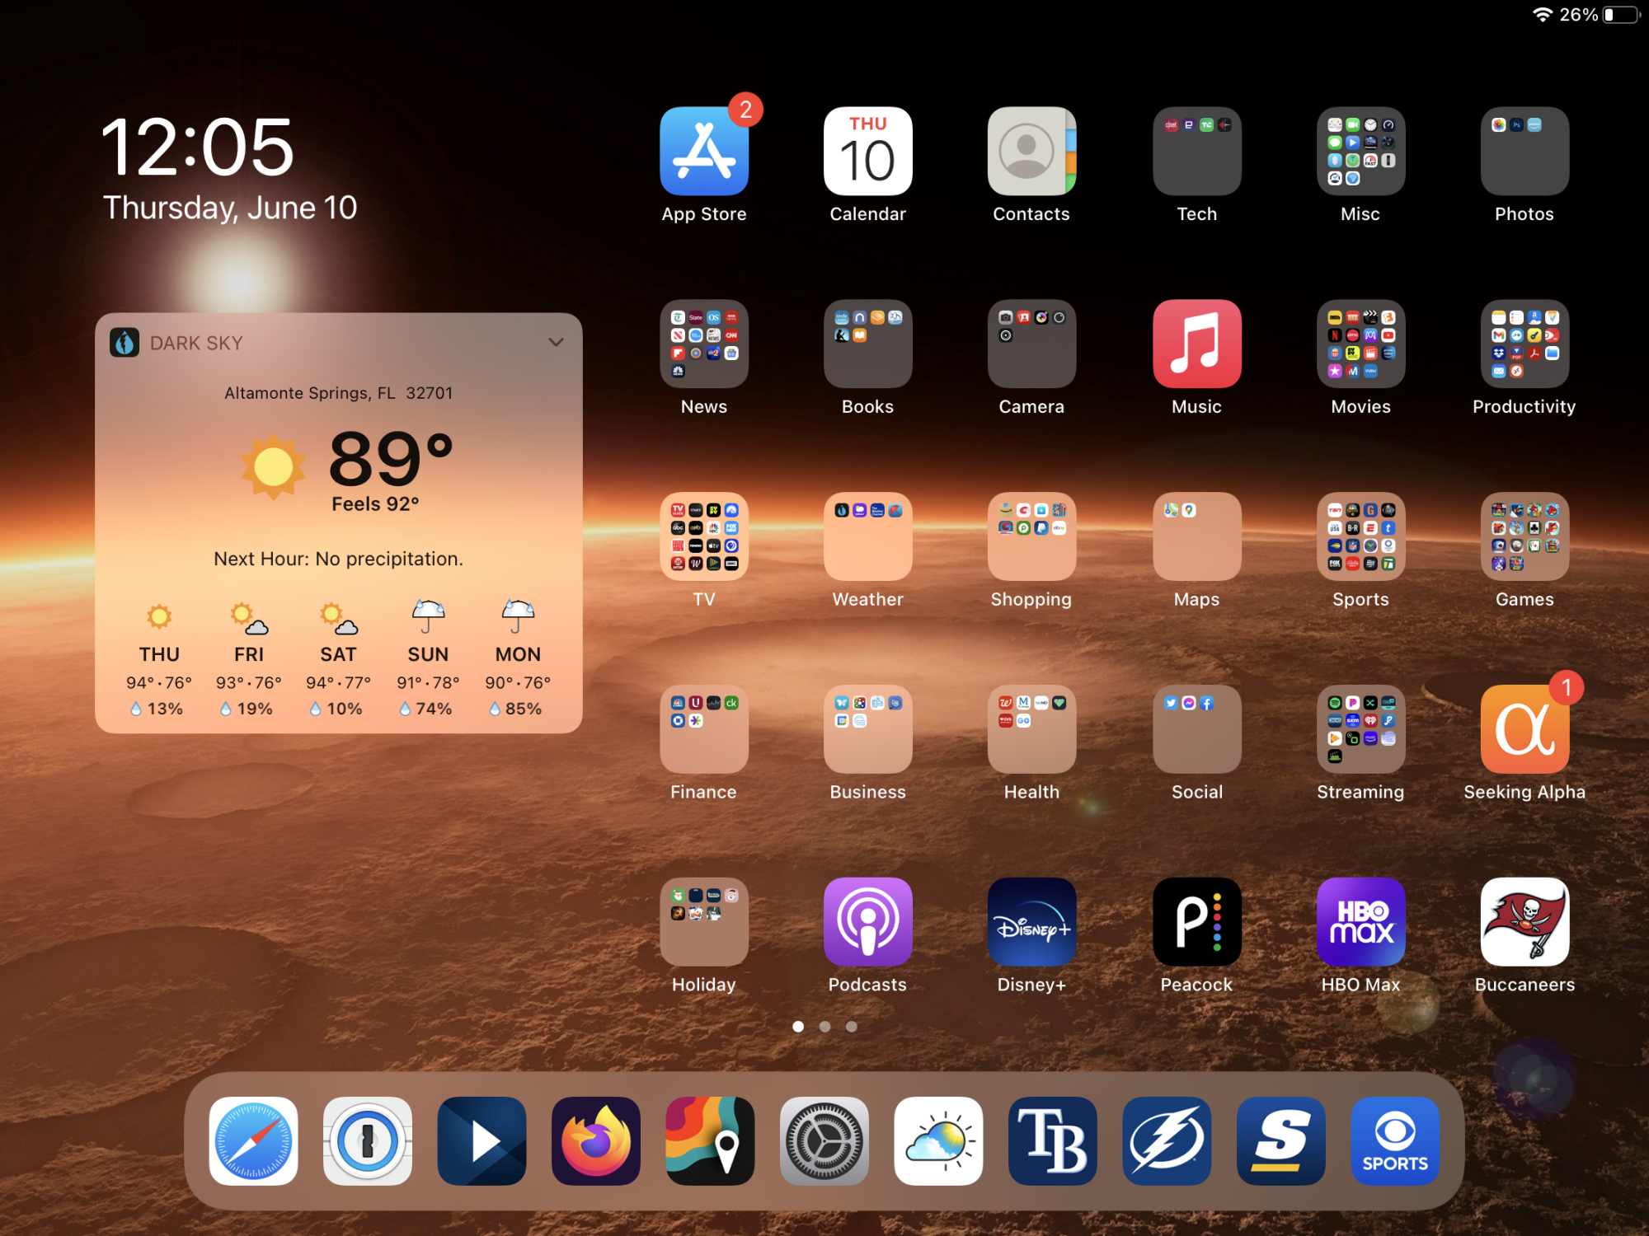This screenshot has width=1649, height=1236.
Task: Launch the Buccaneers app
Action: point(1525,921)
